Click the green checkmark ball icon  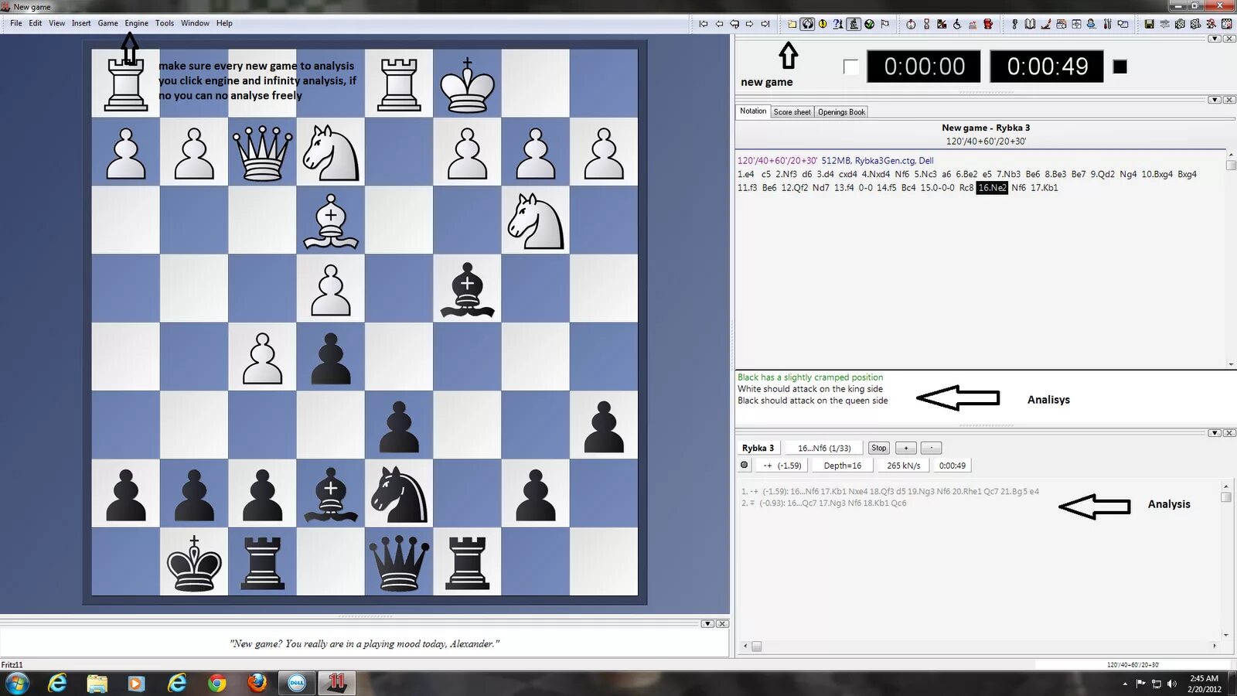pos(869,24)
